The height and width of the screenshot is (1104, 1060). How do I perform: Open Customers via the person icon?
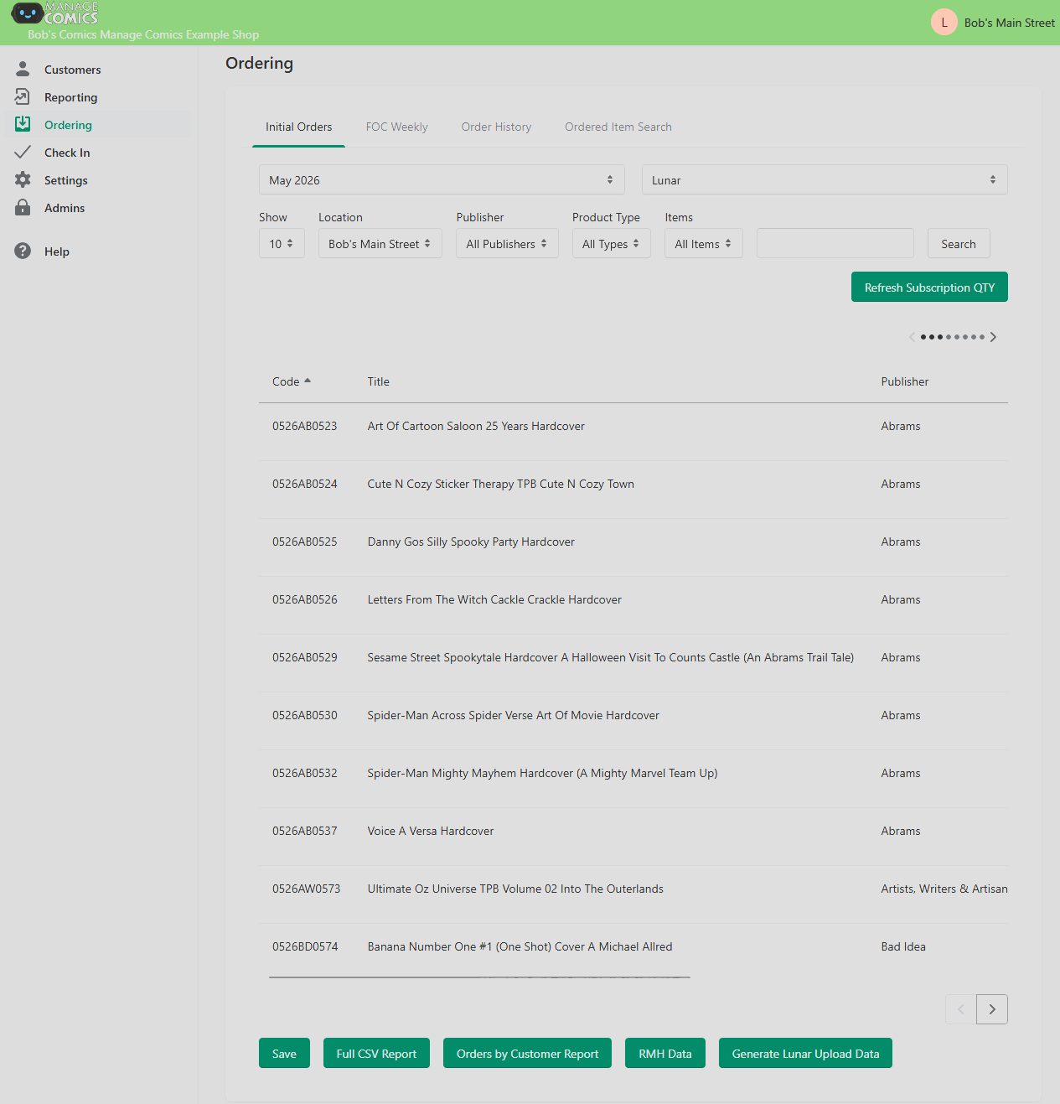[x=23, y=69]
